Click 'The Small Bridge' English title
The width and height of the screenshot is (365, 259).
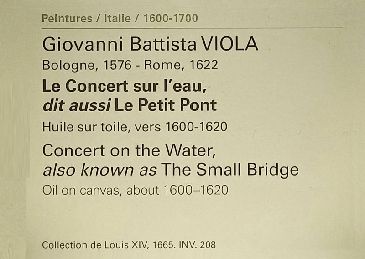tap(229, 170)
